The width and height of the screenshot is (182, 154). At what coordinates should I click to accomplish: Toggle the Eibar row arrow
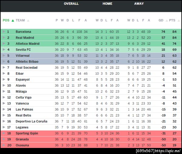click(4, 73)
